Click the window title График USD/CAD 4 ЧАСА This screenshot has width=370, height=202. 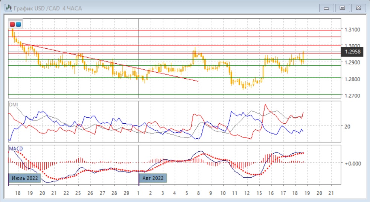(47, 8)
